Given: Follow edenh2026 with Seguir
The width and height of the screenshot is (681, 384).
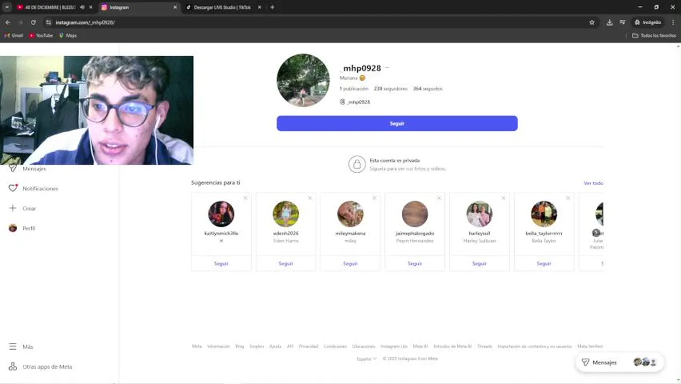Looking at the screenshot, I should point(286,263).
